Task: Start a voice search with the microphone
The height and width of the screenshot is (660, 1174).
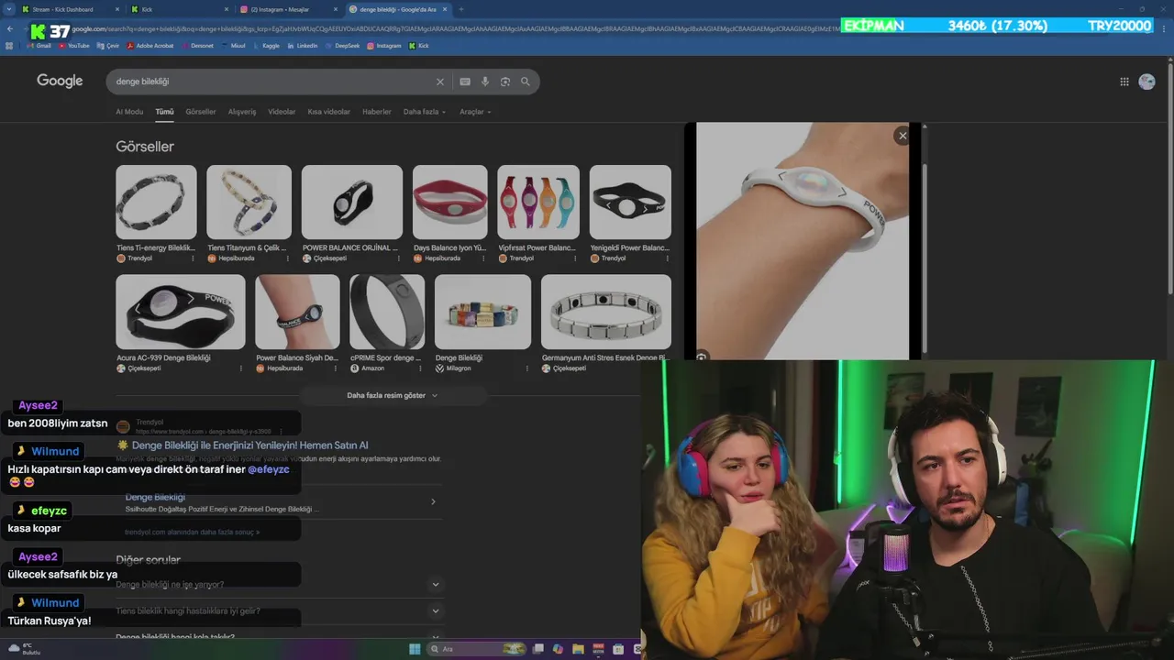Action: pos(485,82)
